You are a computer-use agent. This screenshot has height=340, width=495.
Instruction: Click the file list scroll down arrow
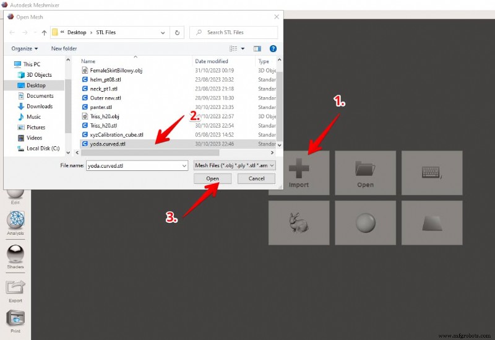coord(279,145)
